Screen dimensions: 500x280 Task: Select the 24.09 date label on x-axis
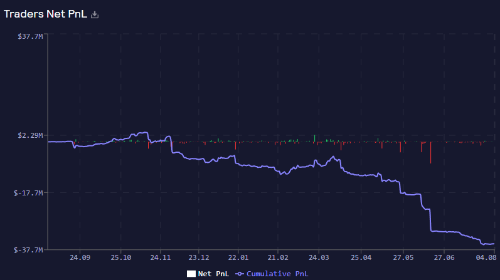click(x=80, y=257)
